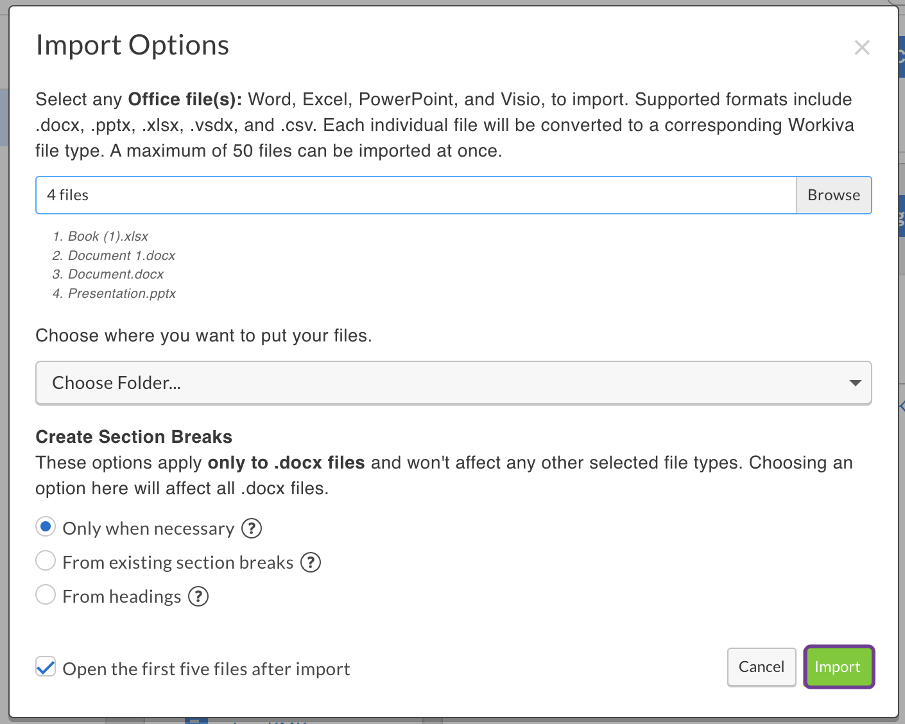
Task: Click the Browse button to pick files
Action: (x=834, y=195)
